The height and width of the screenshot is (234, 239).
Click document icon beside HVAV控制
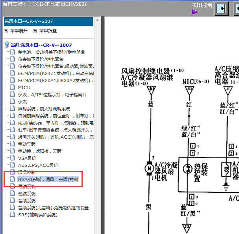tap(13, 179)
